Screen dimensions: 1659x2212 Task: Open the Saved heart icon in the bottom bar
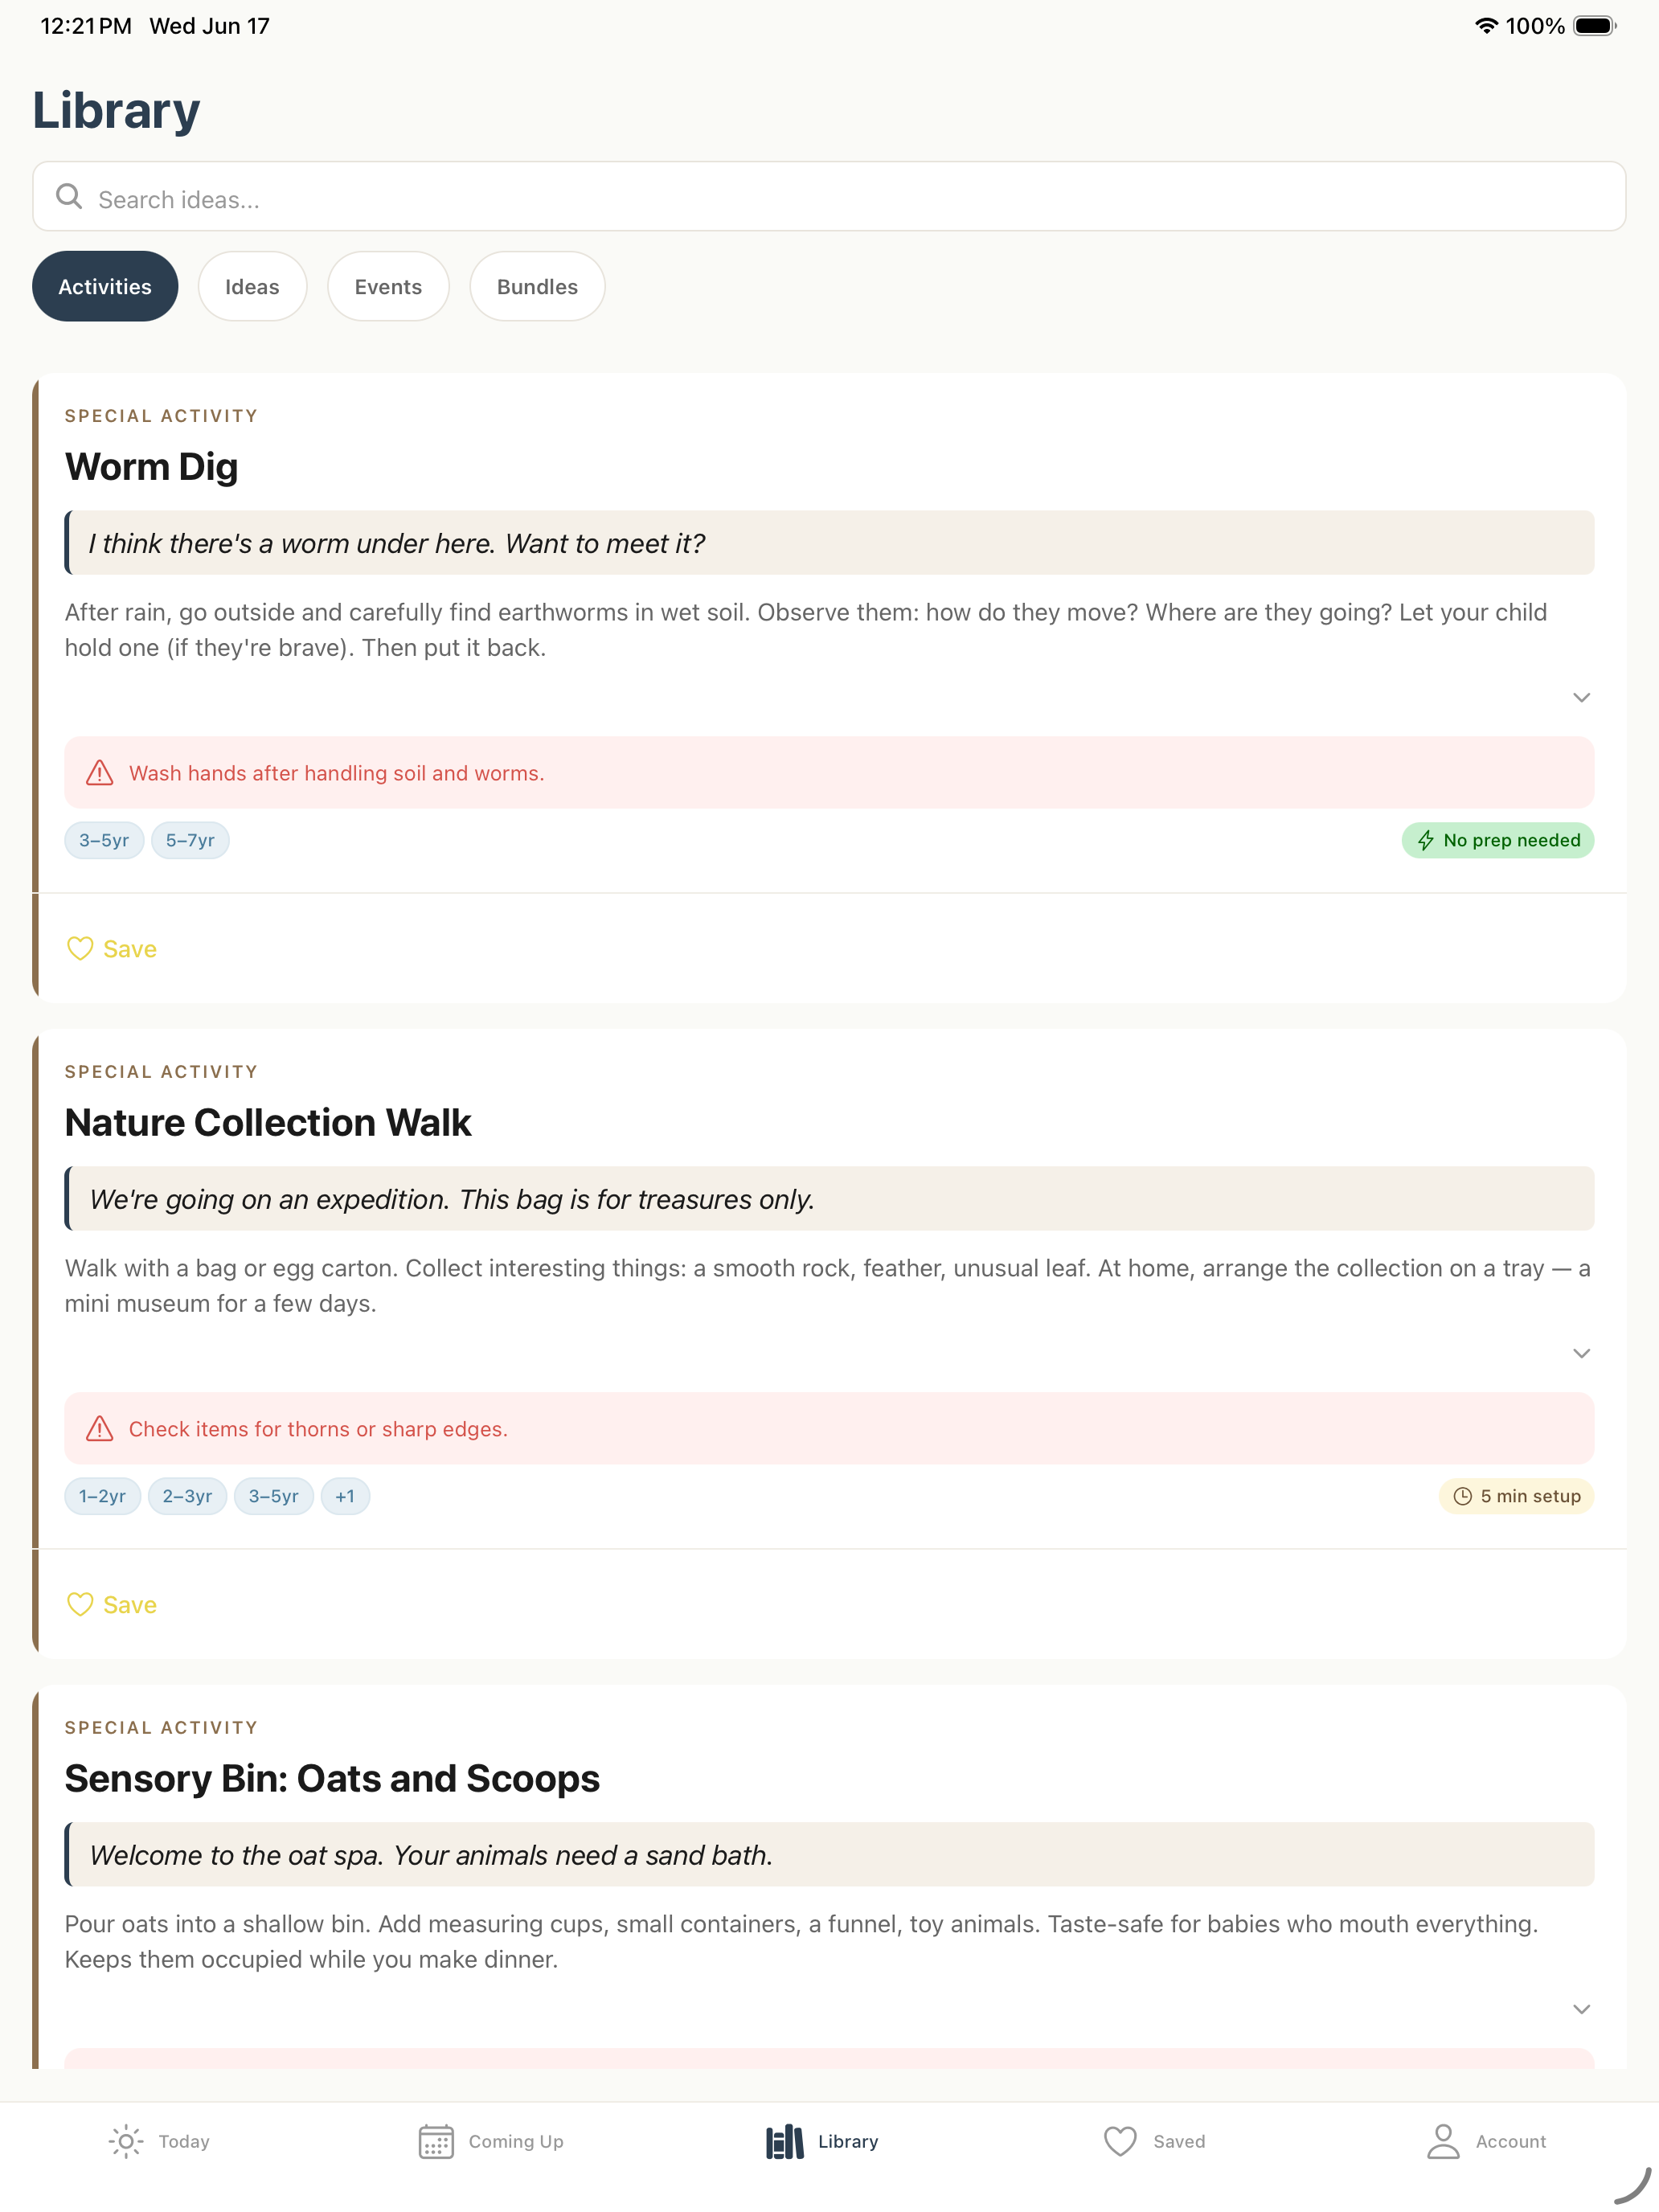pyautogui.click(x=1120, y=2141)
